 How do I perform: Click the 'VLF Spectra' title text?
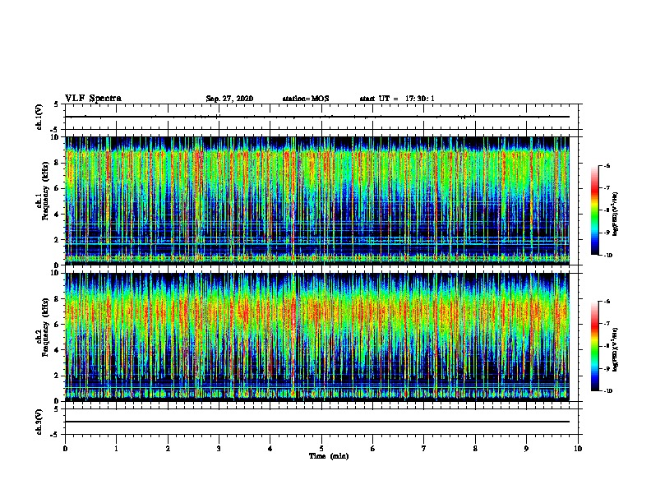(x=93, y=99)
